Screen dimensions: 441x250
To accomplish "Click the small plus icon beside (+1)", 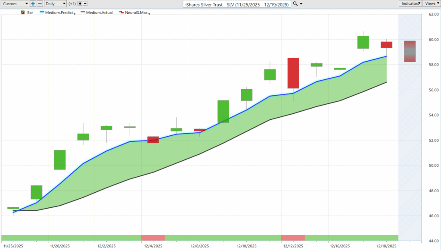I will [x=80, y=4].
